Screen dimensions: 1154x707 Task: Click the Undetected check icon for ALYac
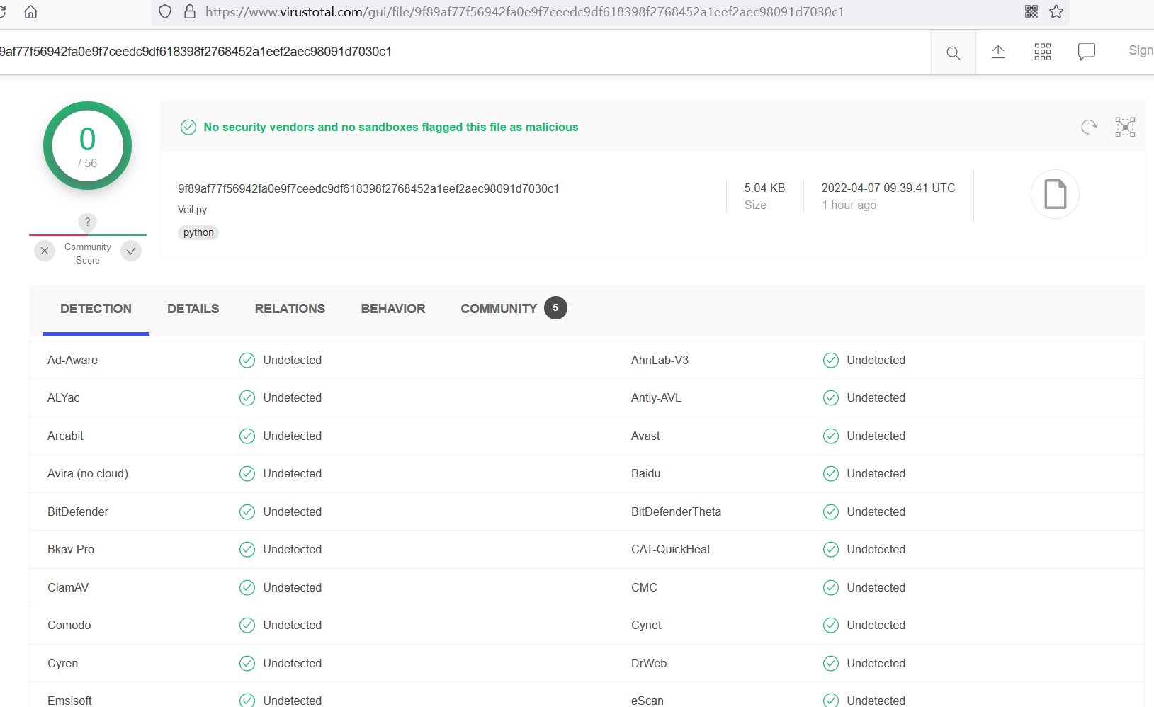[247, 397]
